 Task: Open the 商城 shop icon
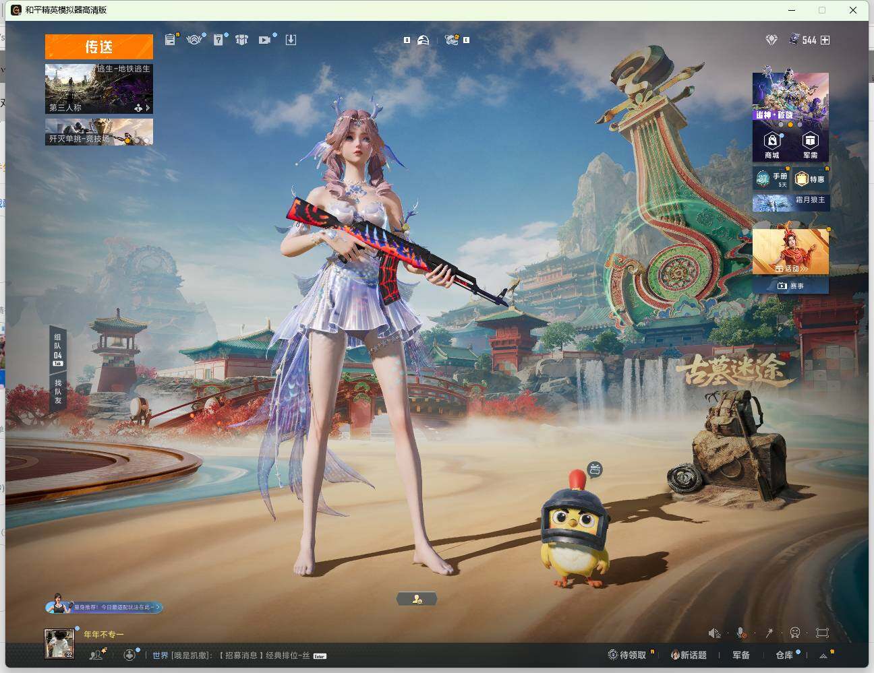coord(771,144)
